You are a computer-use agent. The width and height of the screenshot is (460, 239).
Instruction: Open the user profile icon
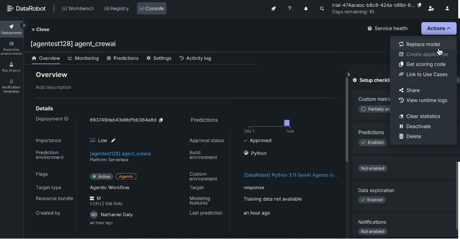(447, 9)
